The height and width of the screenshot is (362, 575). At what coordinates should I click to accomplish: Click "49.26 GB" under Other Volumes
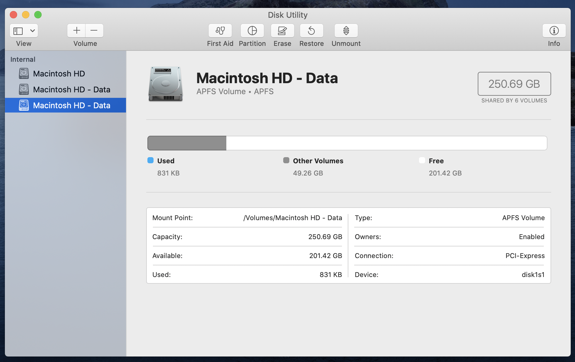[308, 173]
